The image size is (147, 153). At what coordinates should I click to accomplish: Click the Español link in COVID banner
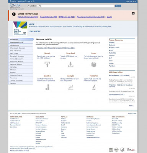(109, 17)
